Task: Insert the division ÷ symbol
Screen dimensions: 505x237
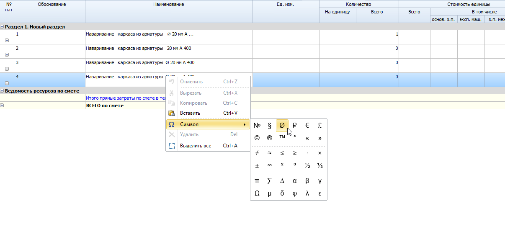Action: click(x=307, y=153)
